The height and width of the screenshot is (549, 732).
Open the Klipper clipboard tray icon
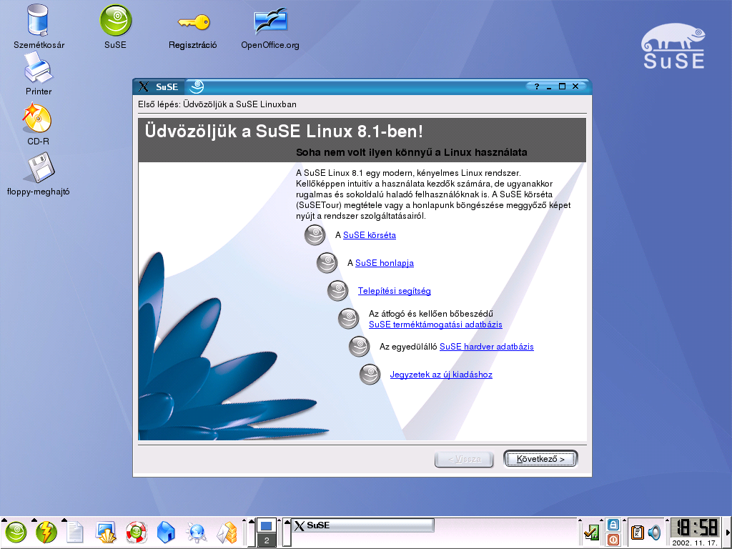[x=637, y=532]
